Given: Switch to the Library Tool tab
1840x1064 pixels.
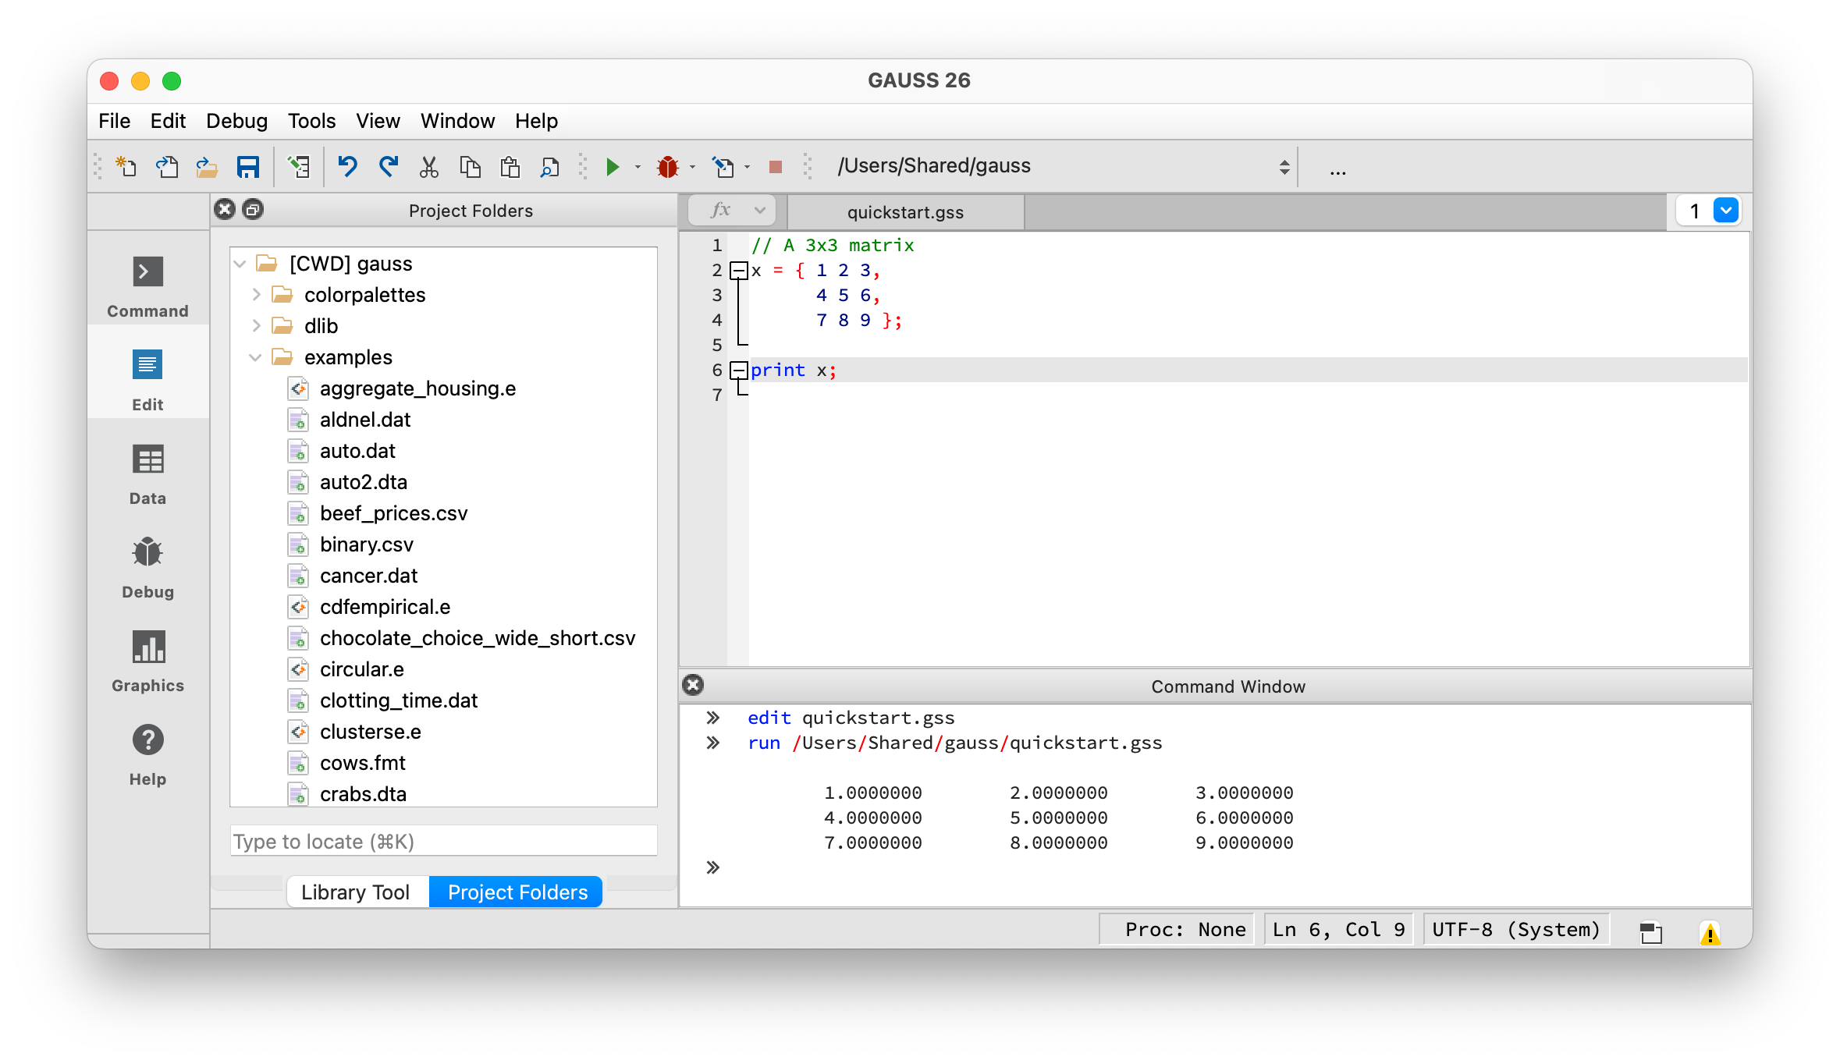Looking at the screenshot, I should [x=356, y=892].
